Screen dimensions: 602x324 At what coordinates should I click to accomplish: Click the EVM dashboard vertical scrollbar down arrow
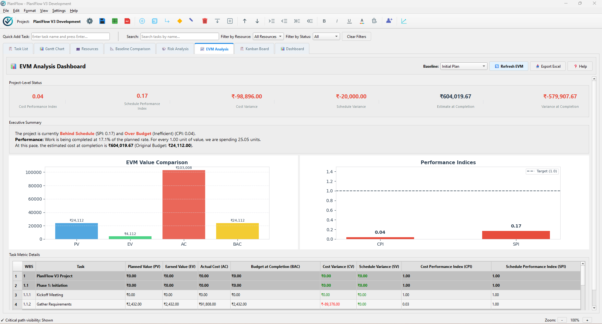click(594, 308)
